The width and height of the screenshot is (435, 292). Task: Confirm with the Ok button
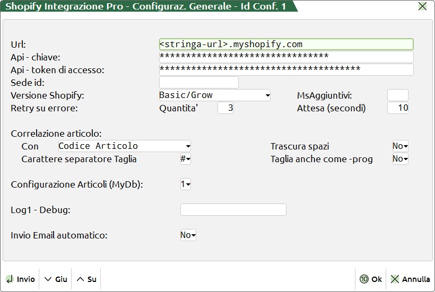[371, 279]
